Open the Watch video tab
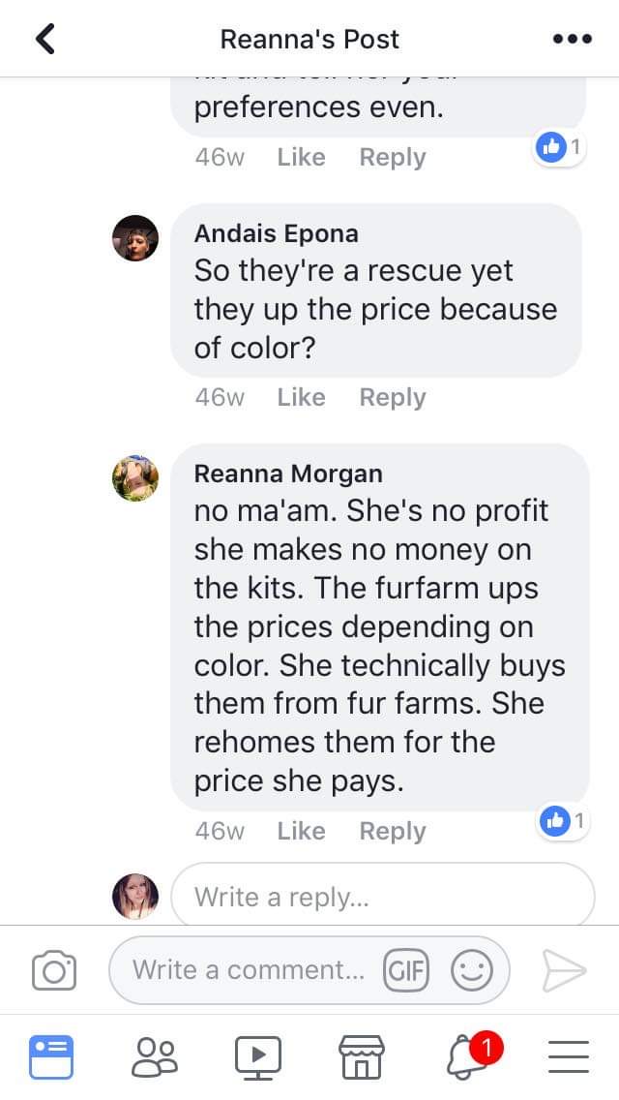The width and height of the screenshot is (619, 1100). click(258, 1056)
